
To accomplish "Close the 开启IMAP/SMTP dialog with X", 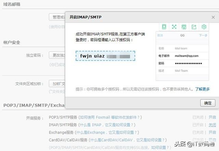I will (x=213, y=17).
